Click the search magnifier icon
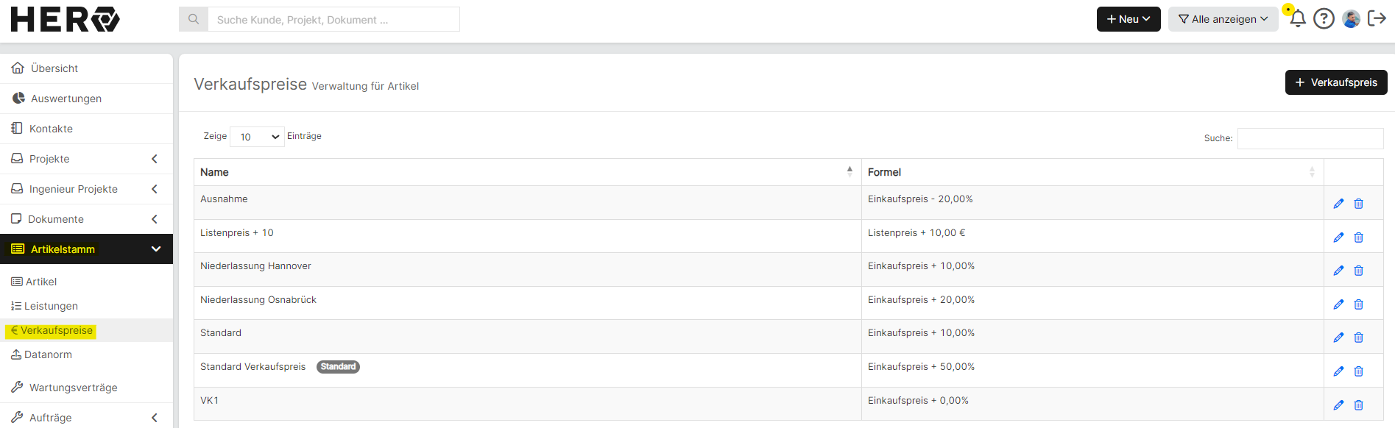The height and width of the screenshot is (428, 1395). 194,19
